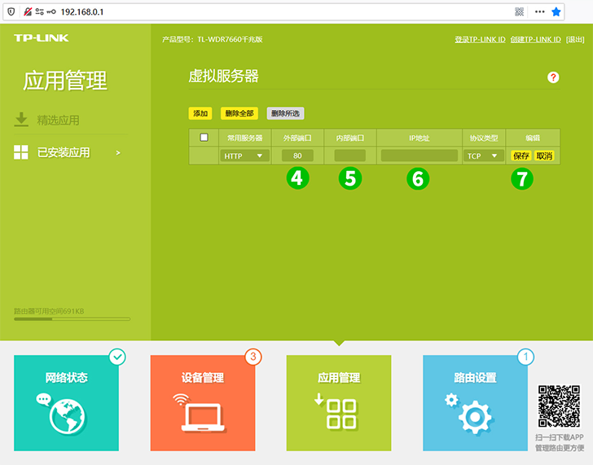Click the red help question mark icon

tap(553, 77)
